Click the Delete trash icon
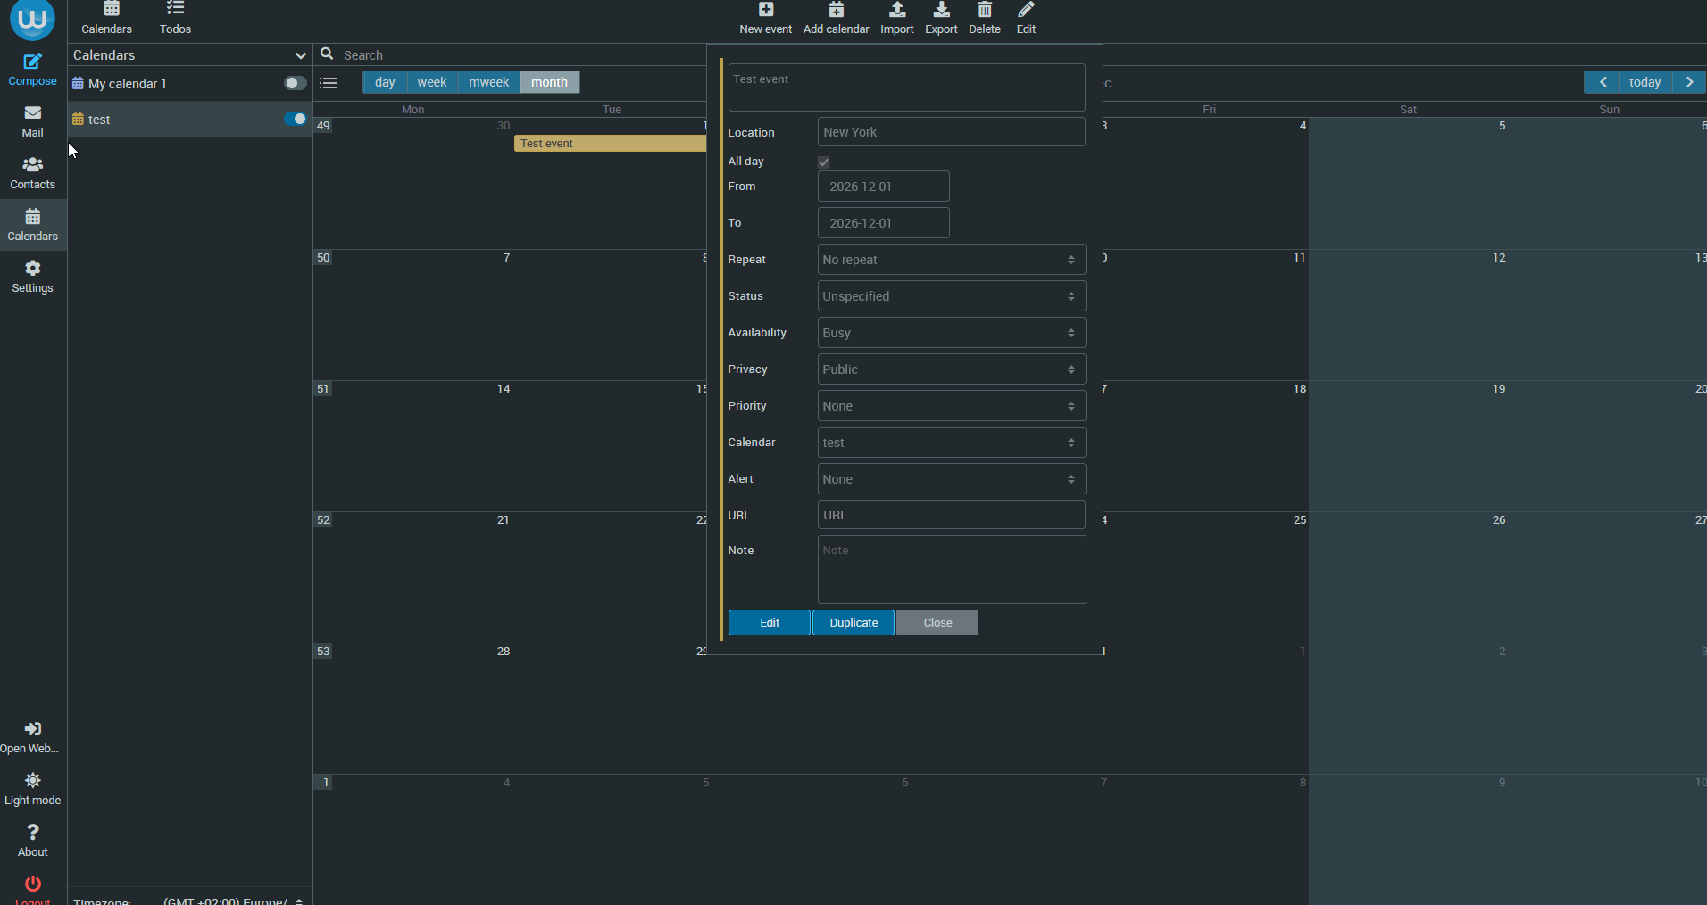The height and width of the screenshot is (905, 1707). pyautogui.click(x=985, y=10)
